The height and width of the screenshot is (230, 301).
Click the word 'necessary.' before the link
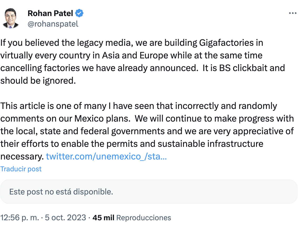22,157
